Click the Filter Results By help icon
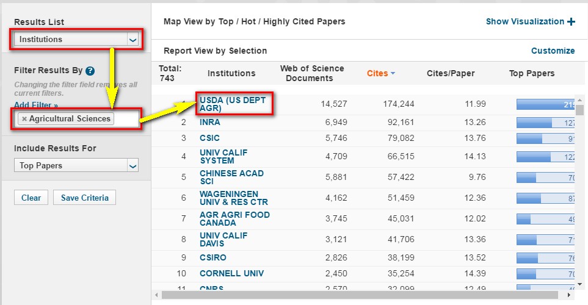 [90, 71]
